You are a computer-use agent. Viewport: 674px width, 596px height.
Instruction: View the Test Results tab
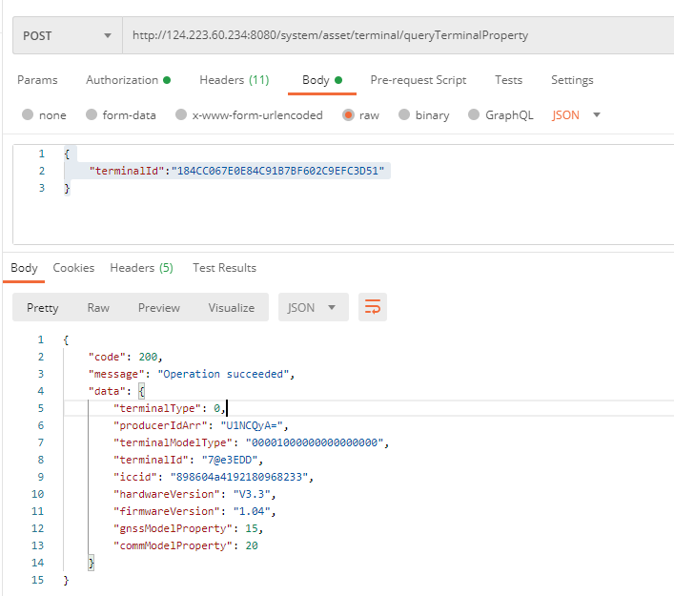(x=224, y=268)
